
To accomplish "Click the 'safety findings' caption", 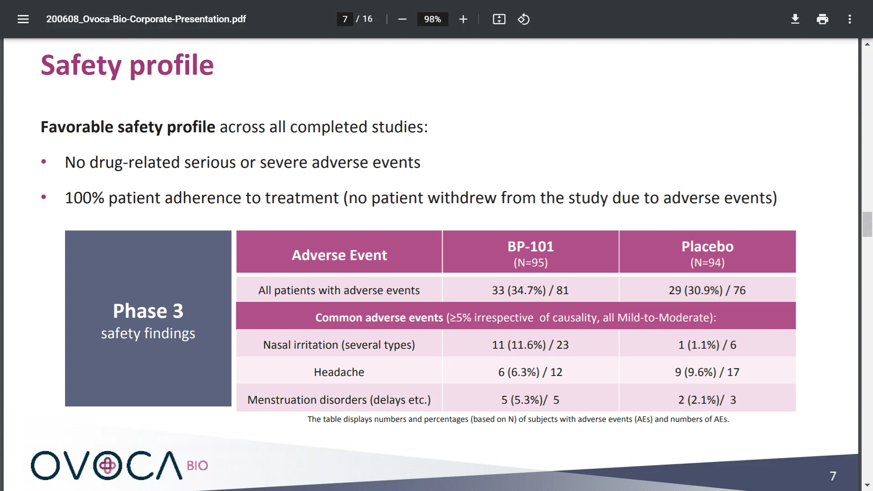I will tap(148, 333).
